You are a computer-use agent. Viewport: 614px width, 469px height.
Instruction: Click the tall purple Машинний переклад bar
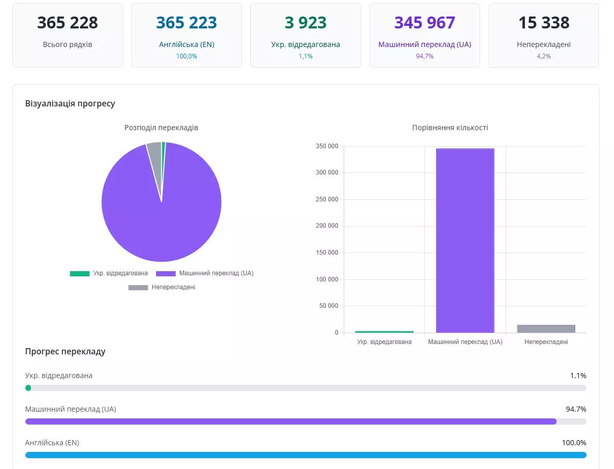(x=465, y=240)
